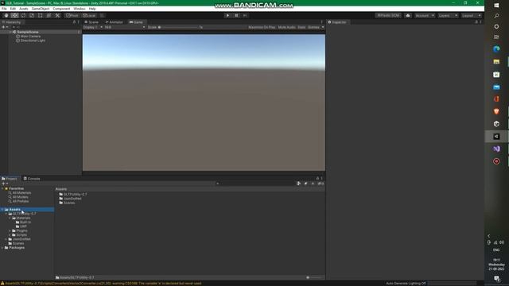This screenshot has width=509, height=286.
Task: Select the Transform tool
Action: pyautogui.click(x=49, y=15)
